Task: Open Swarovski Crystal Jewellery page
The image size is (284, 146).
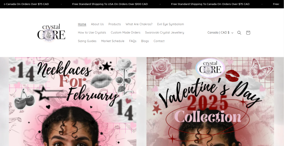Action: point(164,33)
